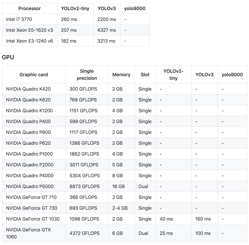Screen dimensions: 249x245
Task: Click the 'Memory' column header
Action: [121, 75]
